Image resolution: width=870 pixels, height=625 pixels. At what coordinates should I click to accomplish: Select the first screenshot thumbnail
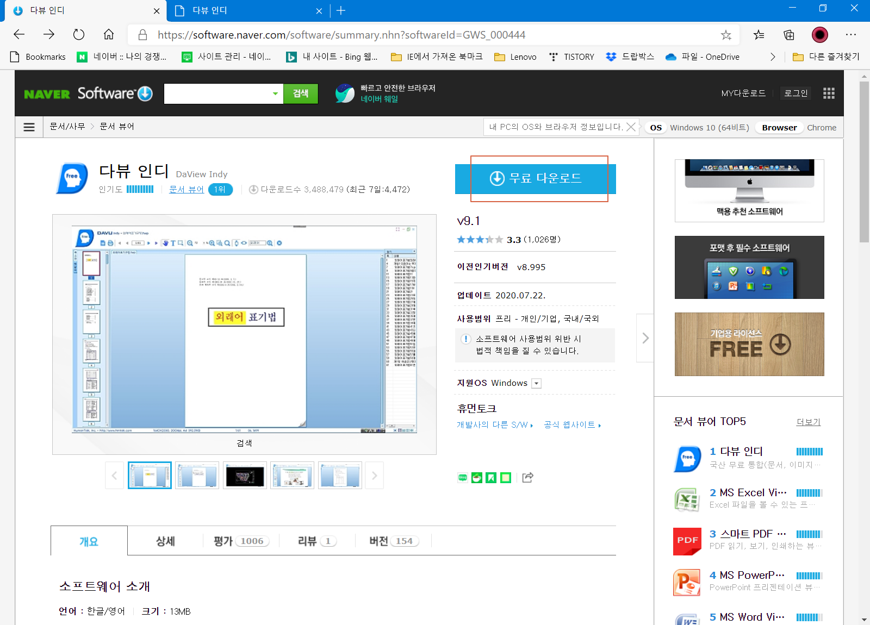[150, 476]
